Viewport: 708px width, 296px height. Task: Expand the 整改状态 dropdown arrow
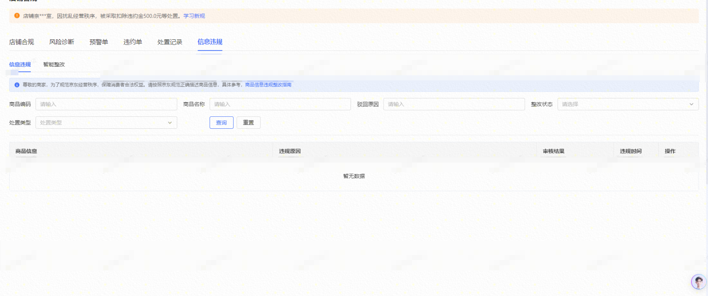point(691,104)
